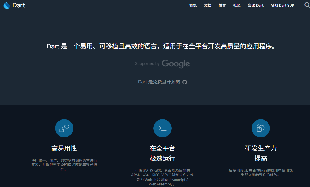Screen dimensions: 310x187
Task: Open the 文档 menu item
Action: point(207,5)
